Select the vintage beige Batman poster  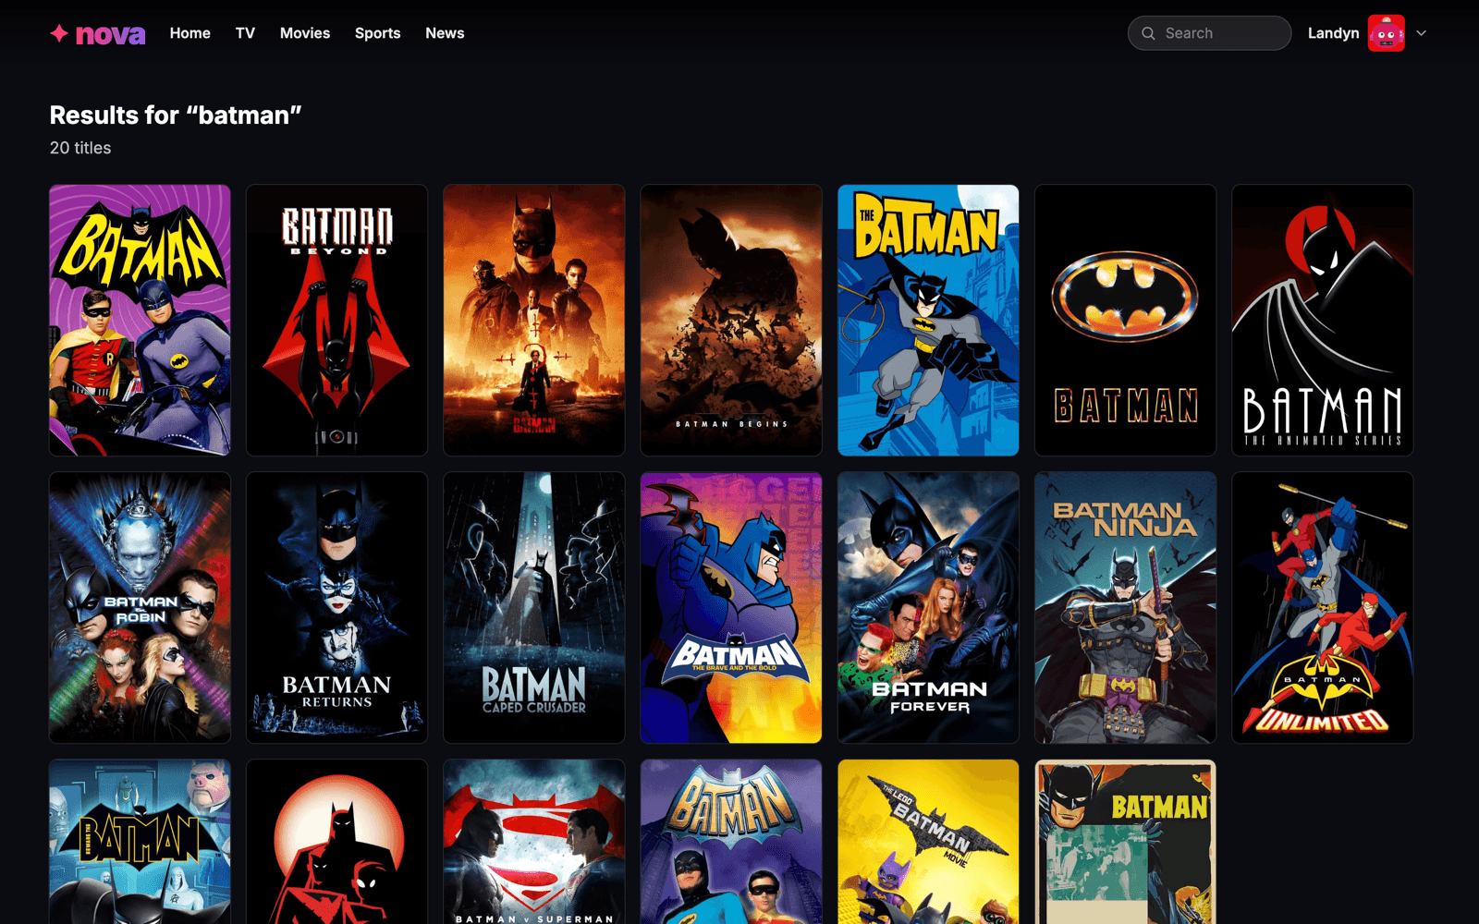(1125, 842)
